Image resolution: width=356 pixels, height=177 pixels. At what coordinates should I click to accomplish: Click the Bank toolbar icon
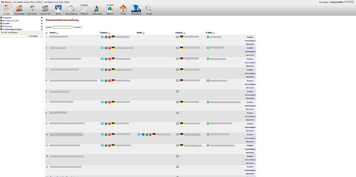coord(58,10)
